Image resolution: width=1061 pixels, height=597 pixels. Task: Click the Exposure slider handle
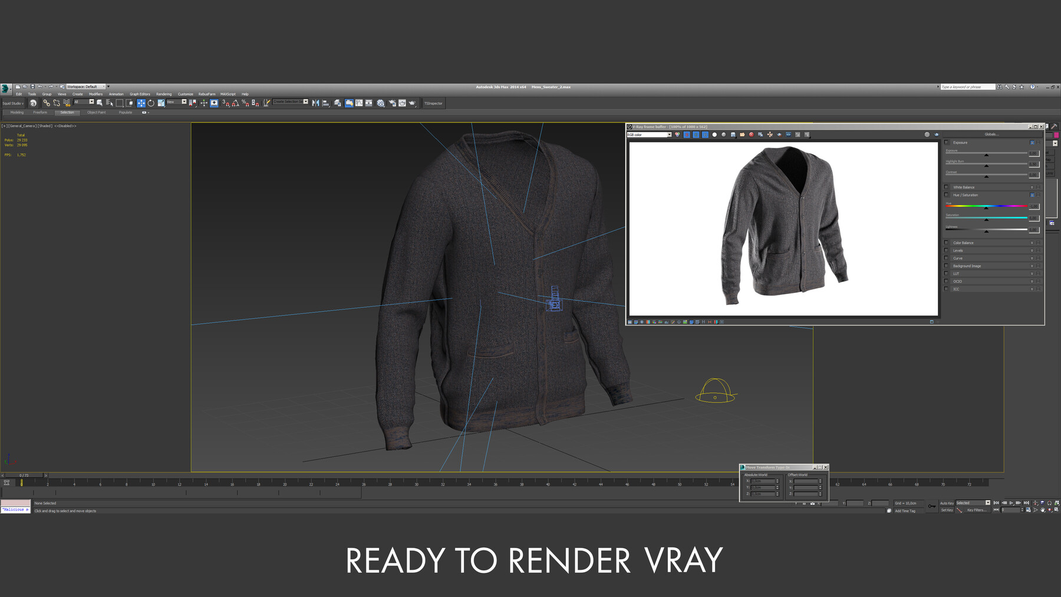(x=986, y=154)
